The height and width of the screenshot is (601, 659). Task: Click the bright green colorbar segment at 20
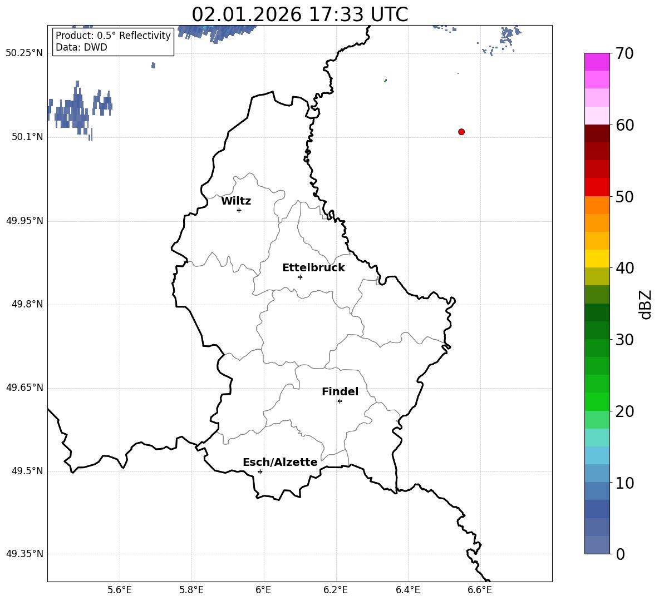[x=597, y=401]
